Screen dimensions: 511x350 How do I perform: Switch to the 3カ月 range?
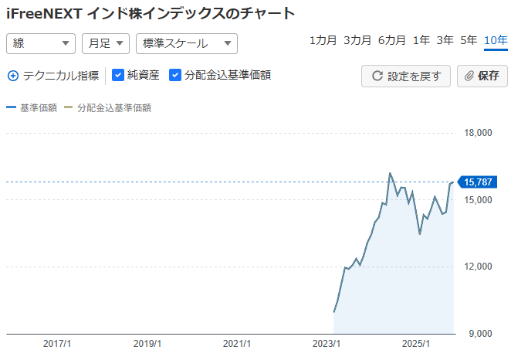[x=357, y=40]
